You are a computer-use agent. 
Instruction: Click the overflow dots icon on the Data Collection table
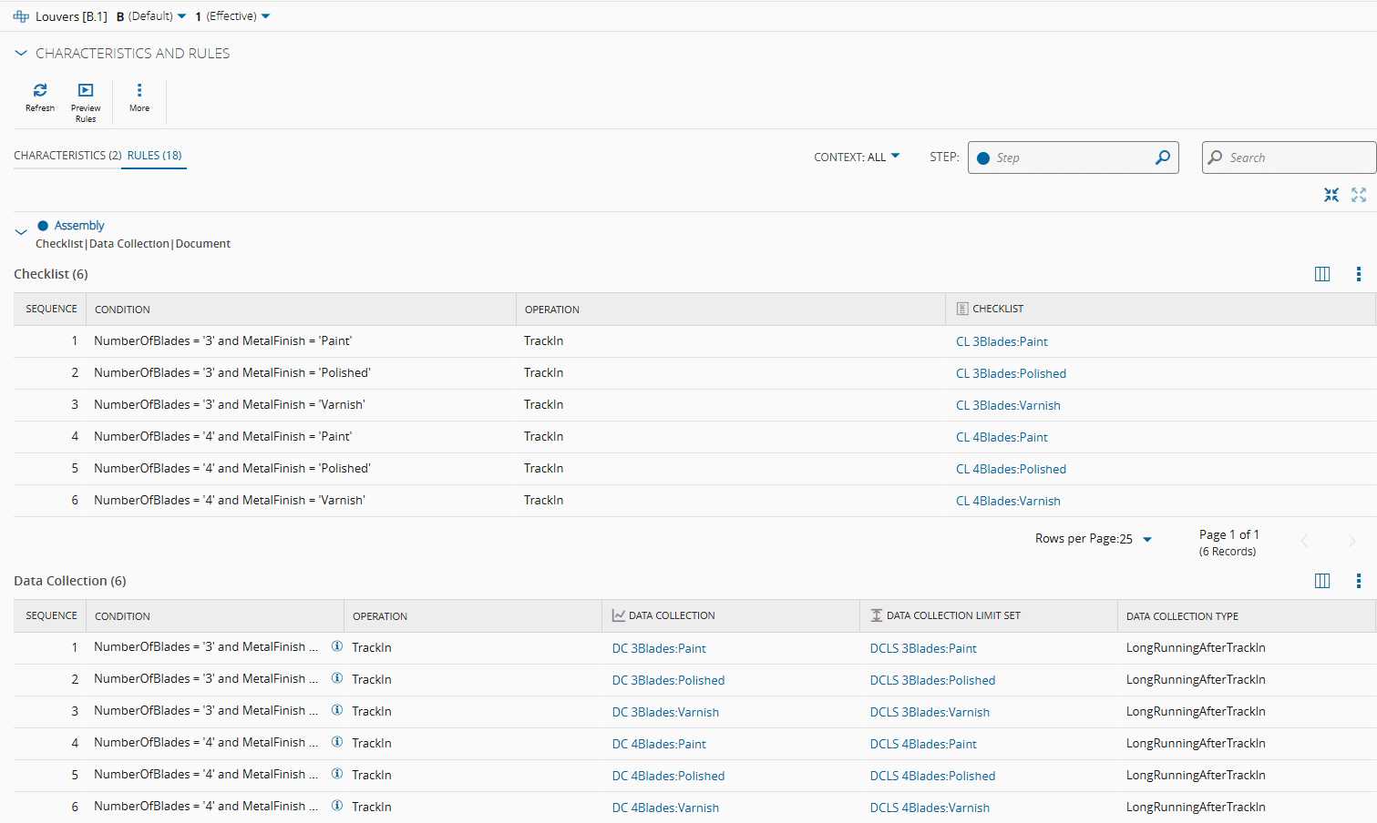click(x=1359, y=580)
